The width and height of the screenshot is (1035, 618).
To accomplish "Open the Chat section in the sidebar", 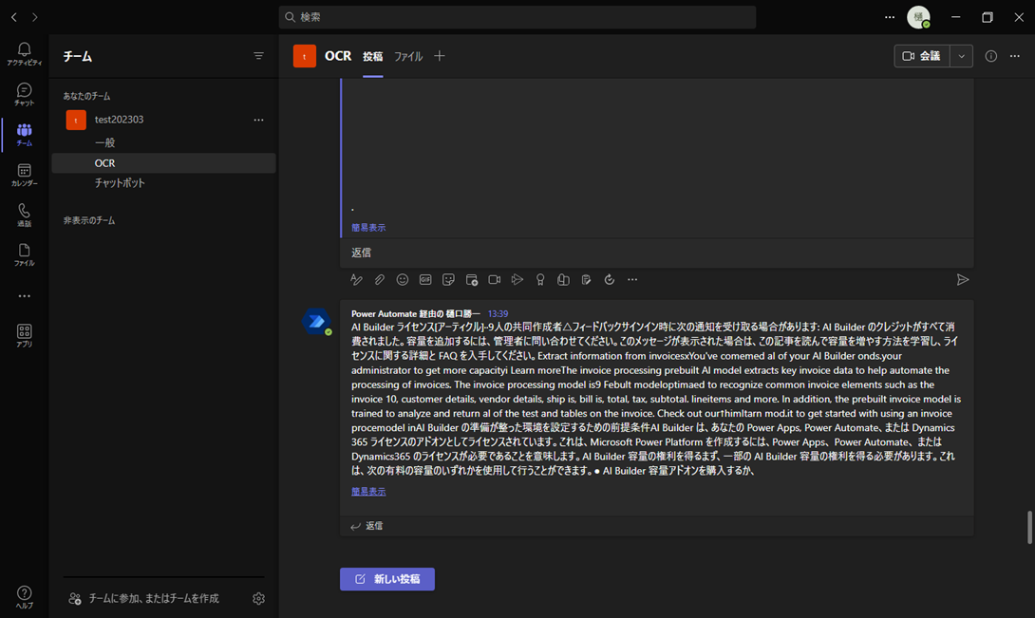I will (x=25, y=94).
